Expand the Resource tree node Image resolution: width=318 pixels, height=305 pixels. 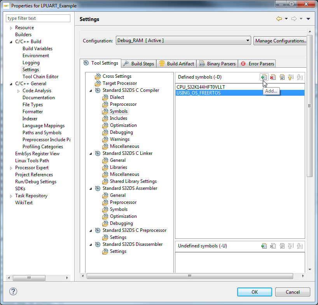pyautogui.click(x=11, y=28)
